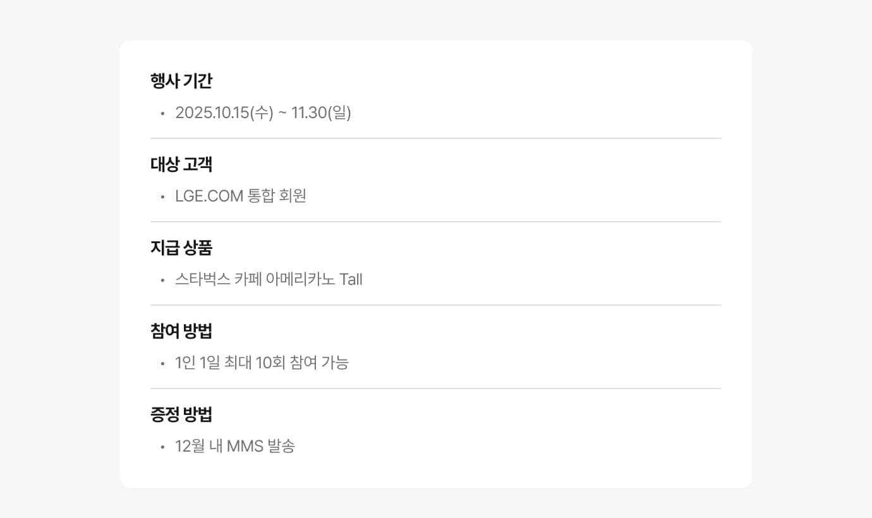Click the 1인 1일 최대 10회 참여 가능 text
872x518 pixels.
(262, 363)
